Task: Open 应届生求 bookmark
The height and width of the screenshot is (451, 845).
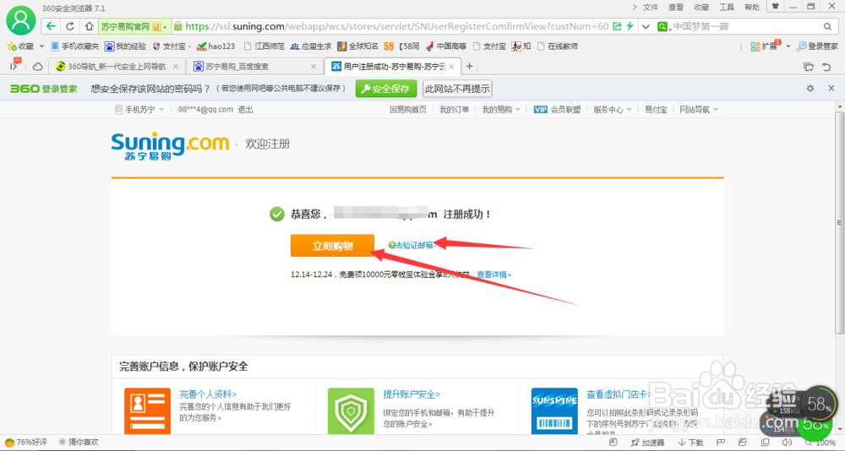Action: click(311, 46)
